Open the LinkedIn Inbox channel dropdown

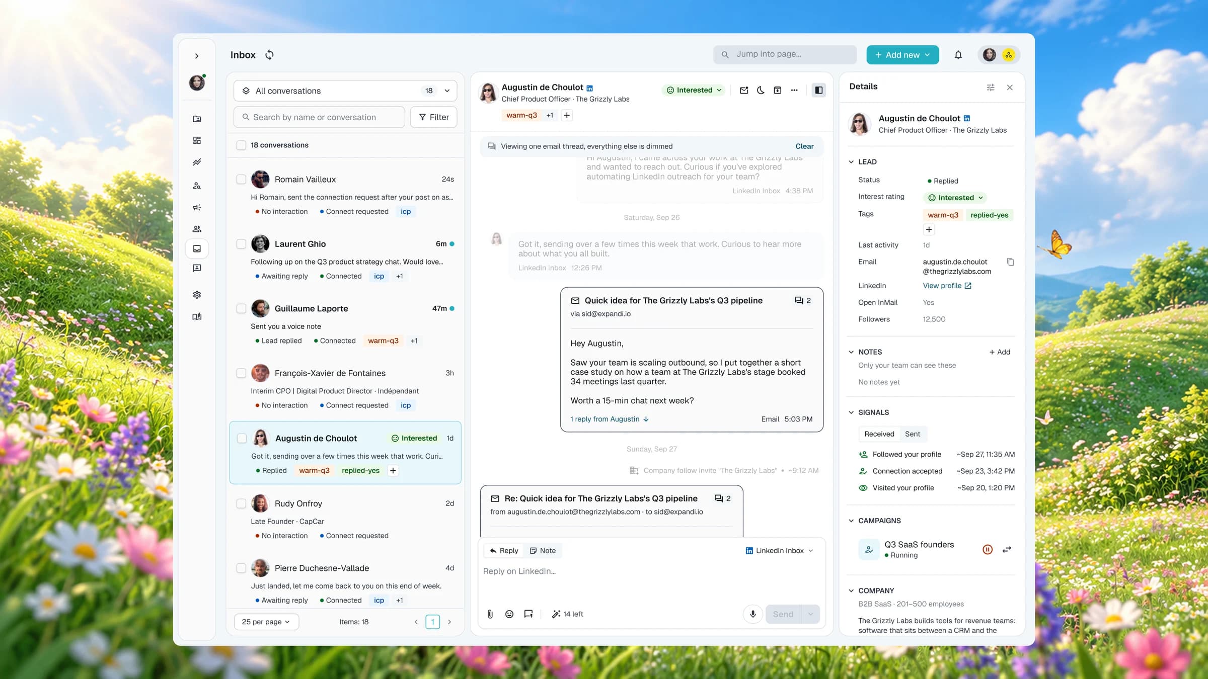[x=779, y=551]
